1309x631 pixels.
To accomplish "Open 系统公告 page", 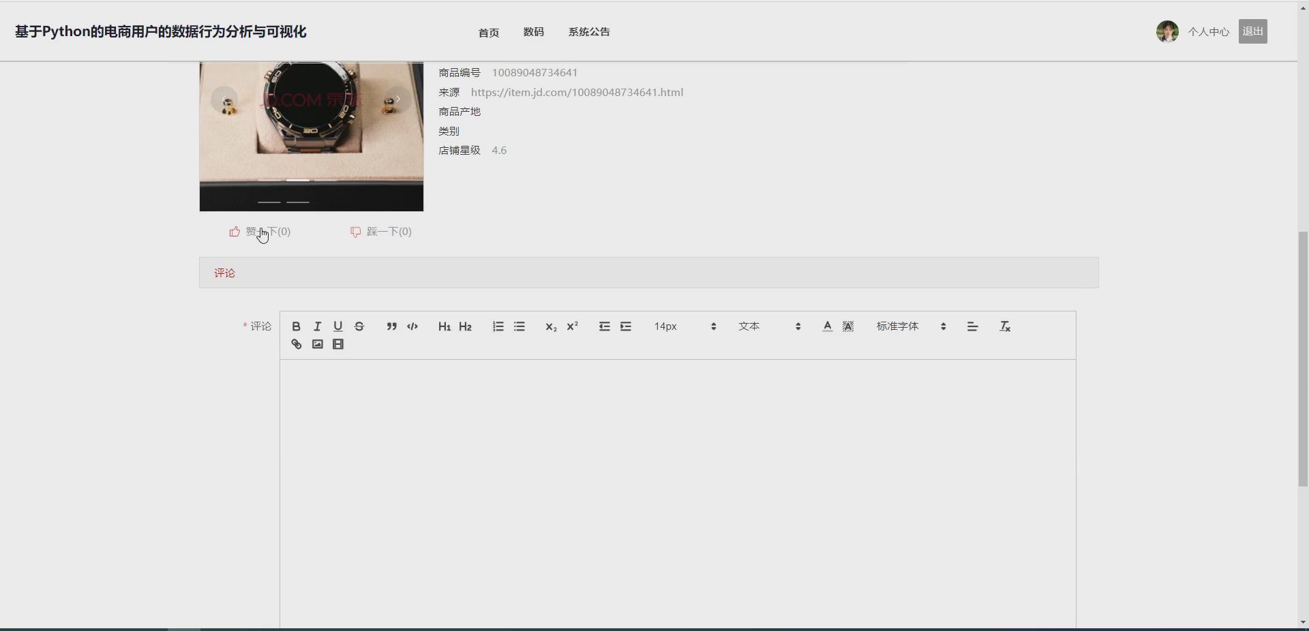I will pyautogui.click(x=589, y=32).
